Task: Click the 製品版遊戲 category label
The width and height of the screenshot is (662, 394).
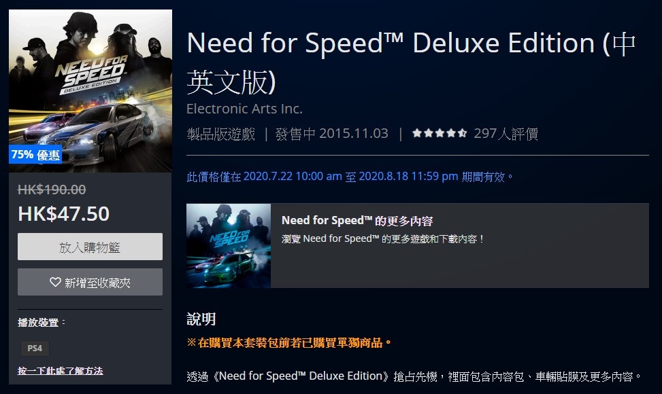Action: 221,134
